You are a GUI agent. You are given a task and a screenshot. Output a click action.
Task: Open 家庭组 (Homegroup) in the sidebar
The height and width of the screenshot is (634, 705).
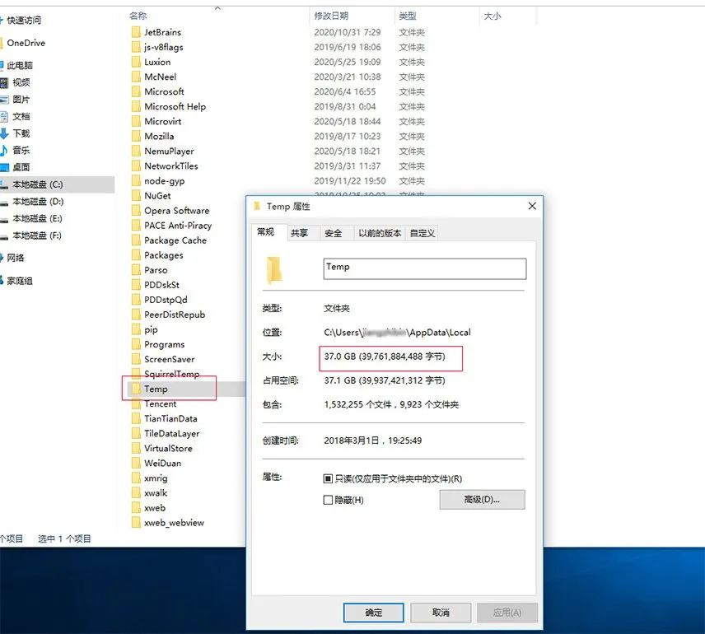pyautogui.click(x=19, y=281)
